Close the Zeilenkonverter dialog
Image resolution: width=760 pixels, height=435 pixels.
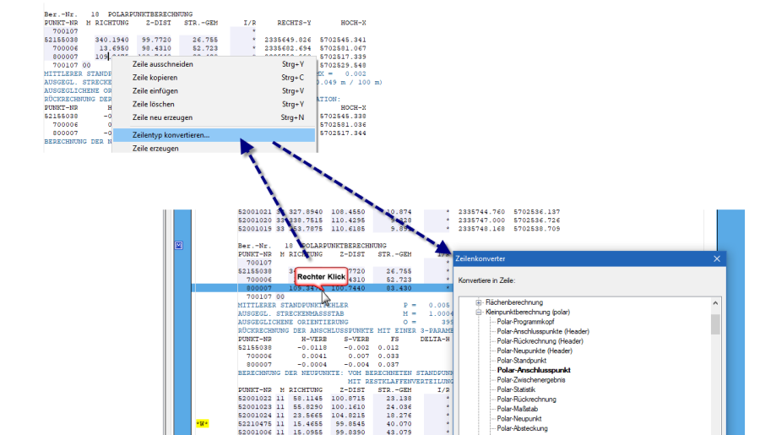716,258
